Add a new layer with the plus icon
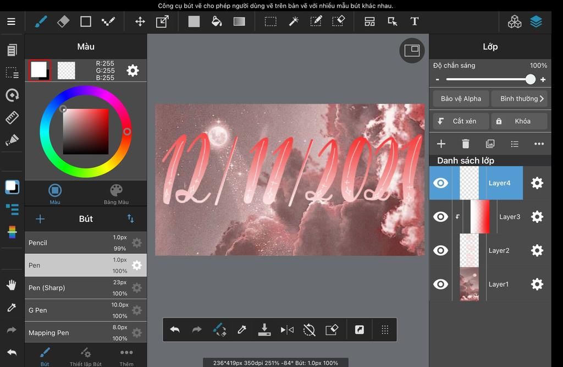 441,144
